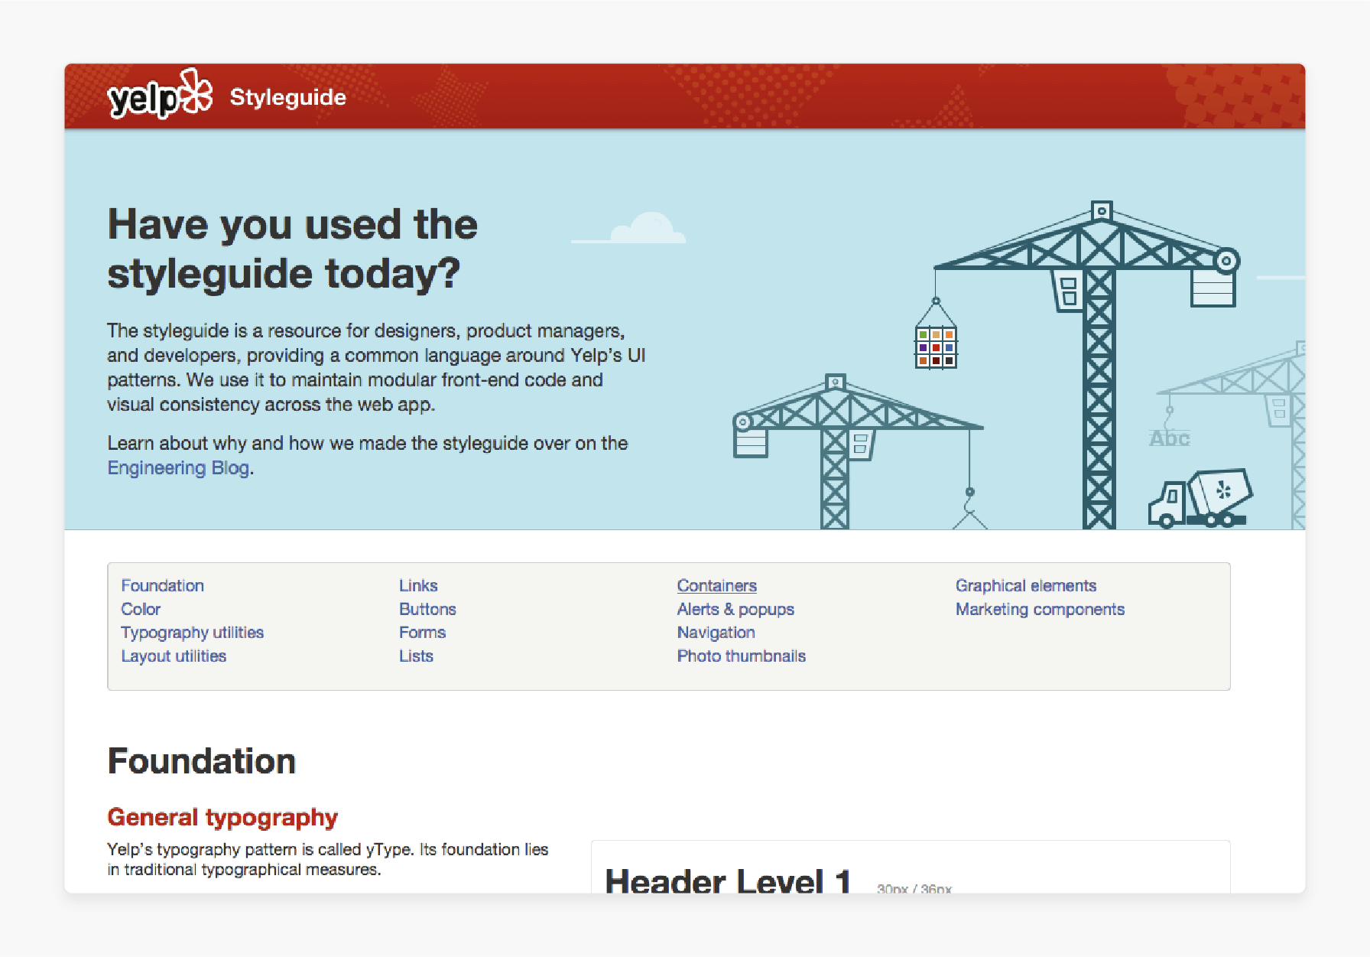Click the color swatch grid hanging from crane
The image size is (1370, 957).
coord(936,347)
